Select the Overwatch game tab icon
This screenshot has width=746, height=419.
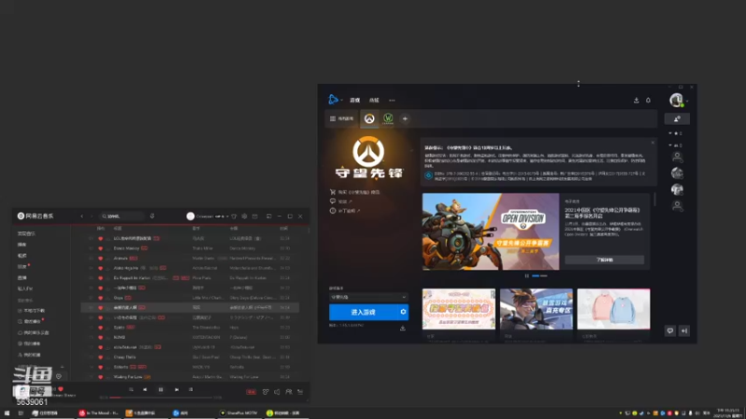369,119
